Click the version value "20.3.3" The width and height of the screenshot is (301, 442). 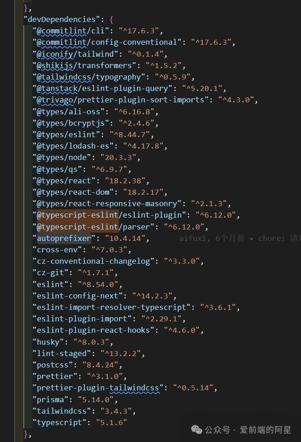[118, 157]
